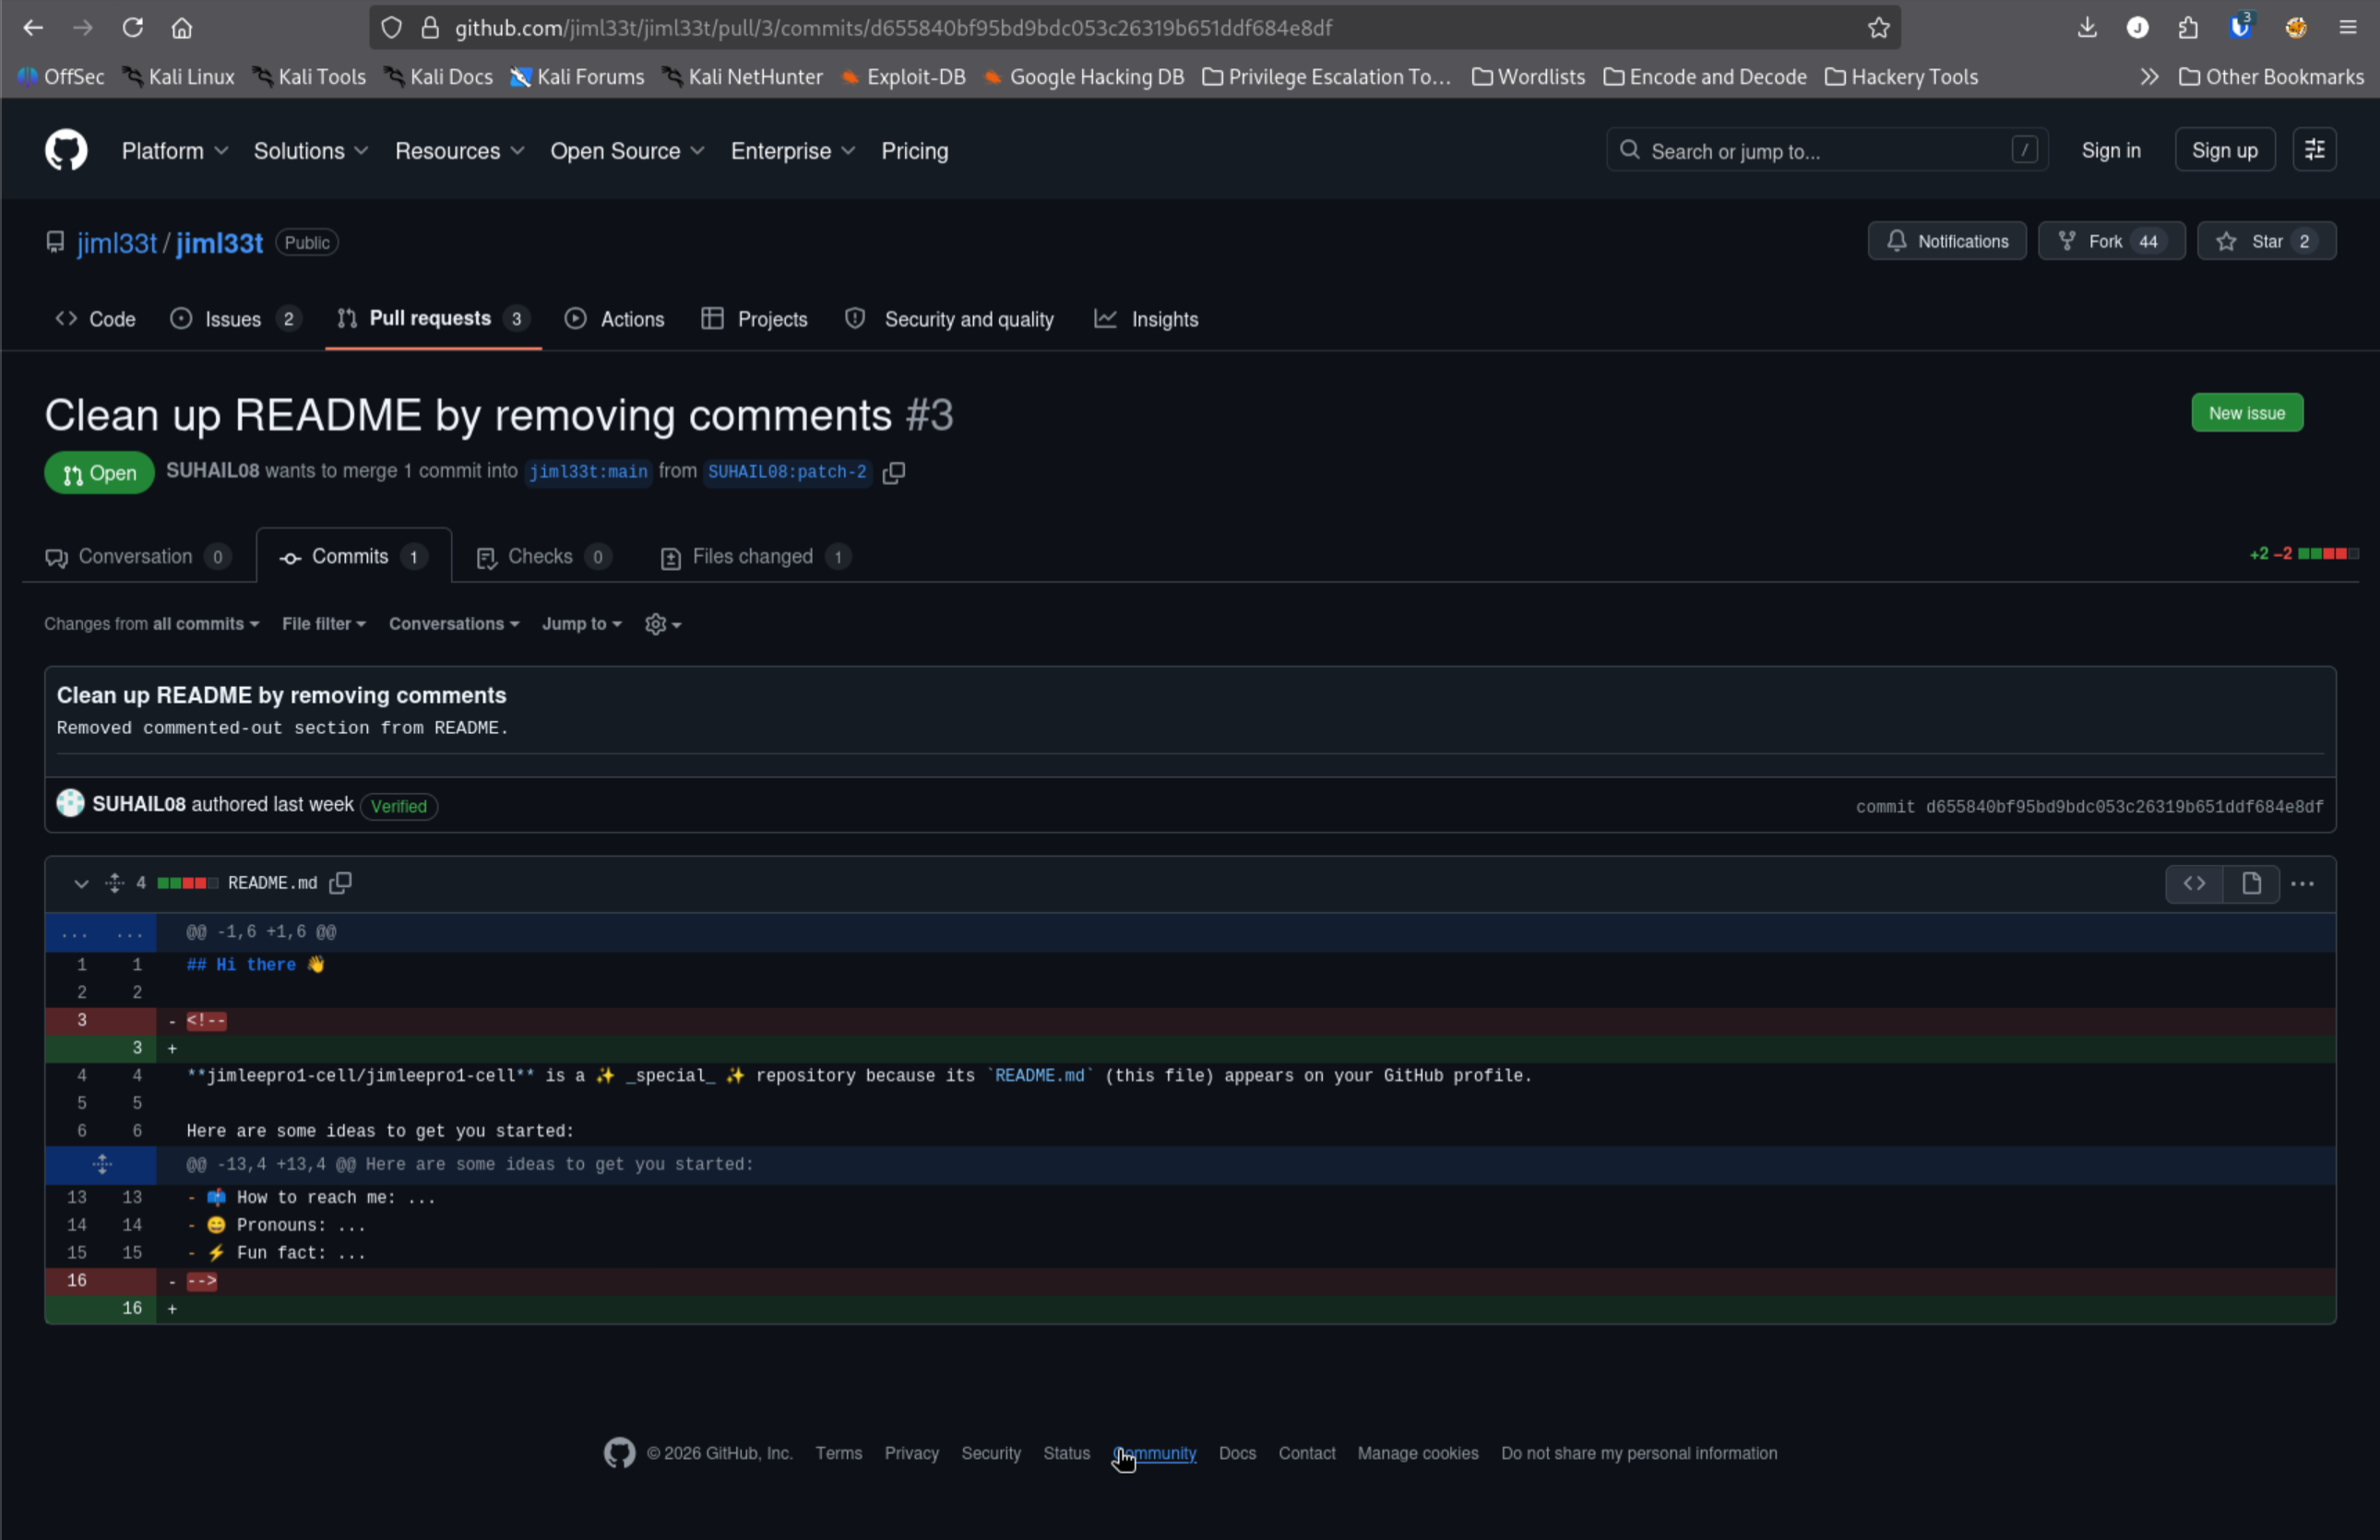Viewport: 2380px width, 1540px height.
Task: Click the Sign in link
Action: (2111, 150)
